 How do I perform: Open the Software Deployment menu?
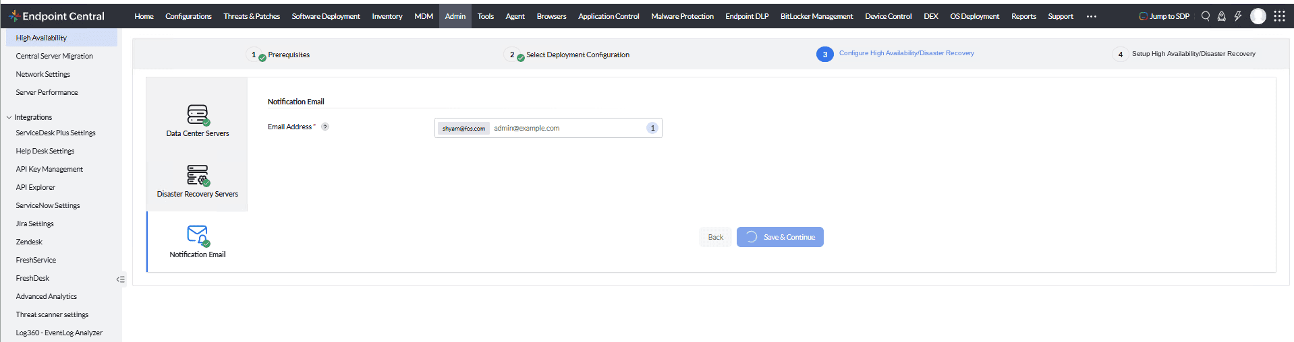326,16
